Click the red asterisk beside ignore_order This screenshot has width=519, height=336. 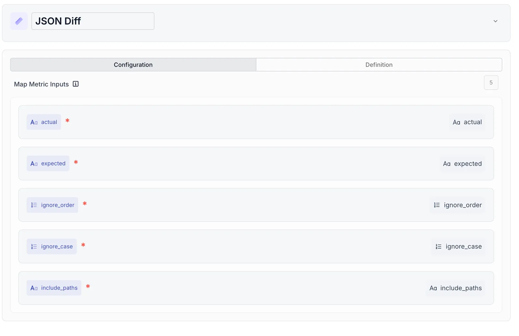85,204
